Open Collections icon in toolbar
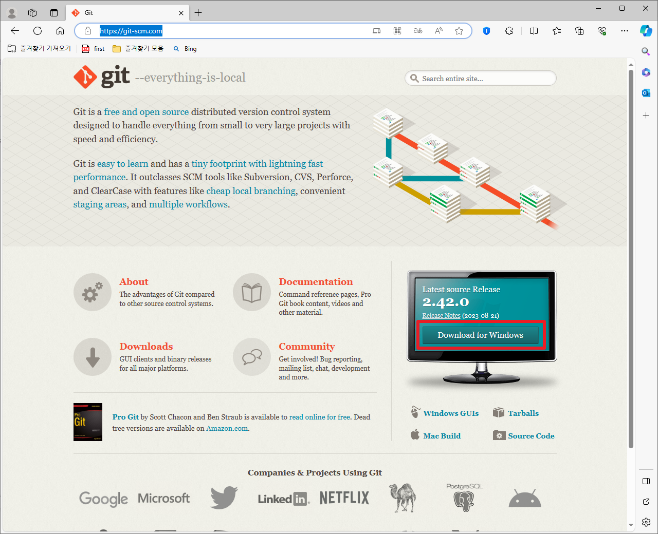This screenshot has height=534, width=658. click(579, 31)
